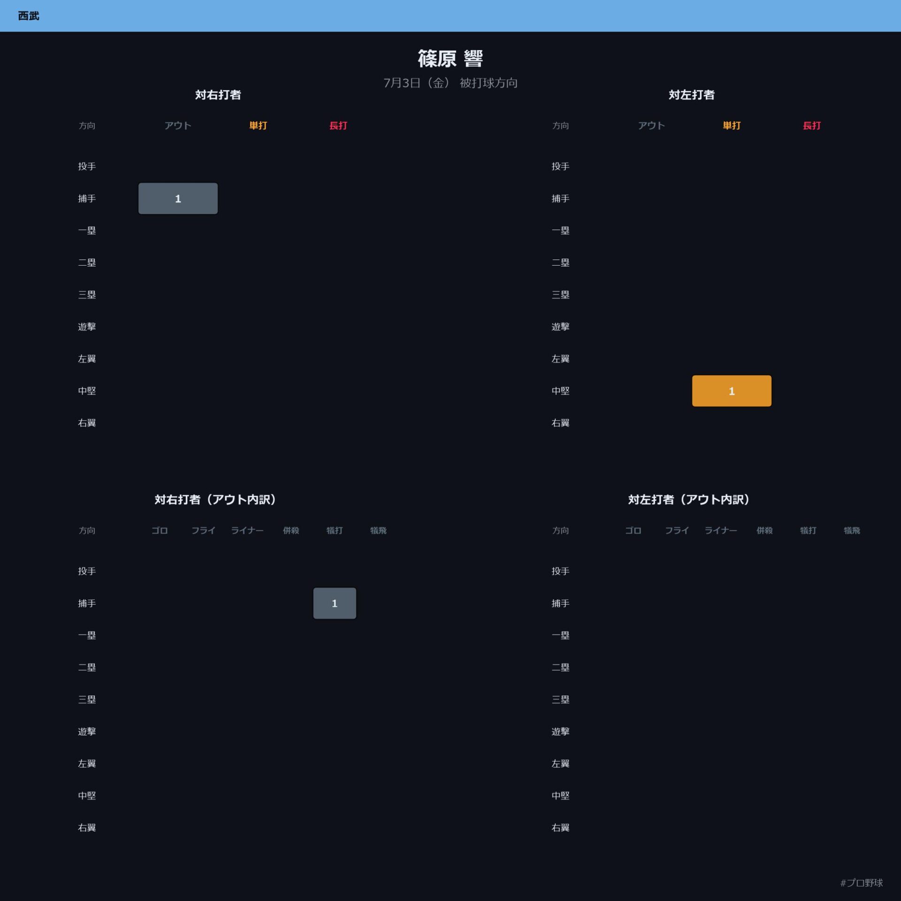Screen dimensions: 901x901
Task: Click the gray catcher out cell showing 1
Action: pos(178,199)
